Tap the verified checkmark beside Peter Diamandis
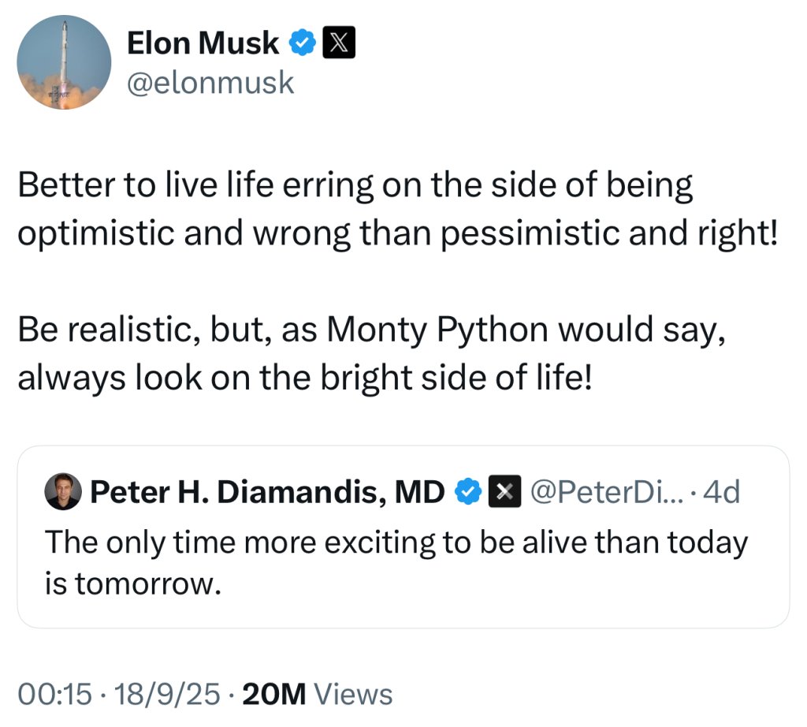 (x=470, y=493)
